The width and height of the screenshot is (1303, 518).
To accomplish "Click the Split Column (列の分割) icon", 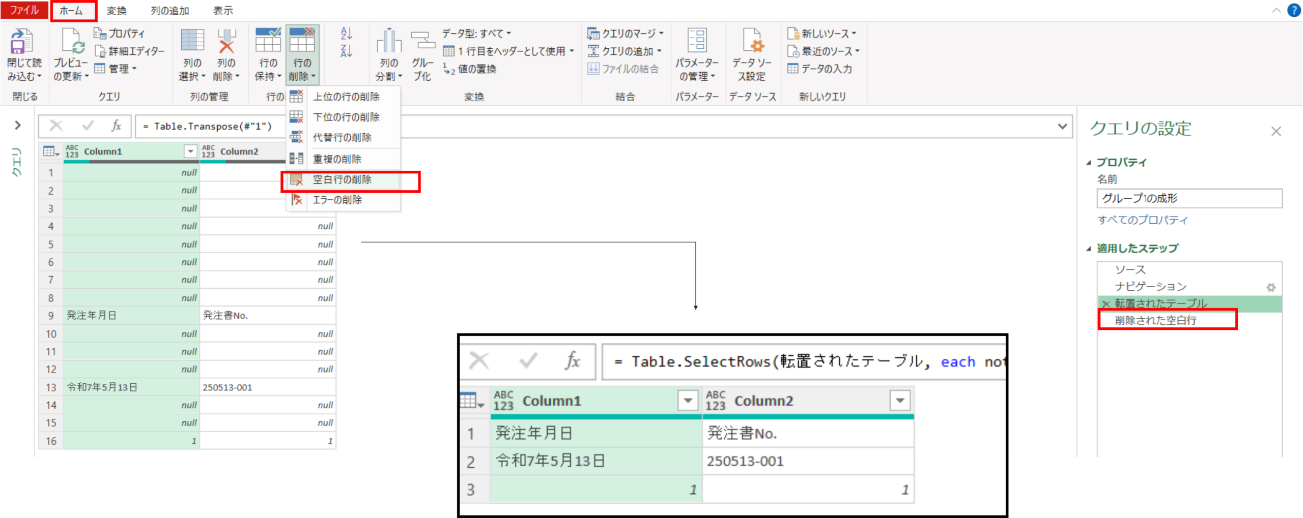I will click(x=389, y=41).
